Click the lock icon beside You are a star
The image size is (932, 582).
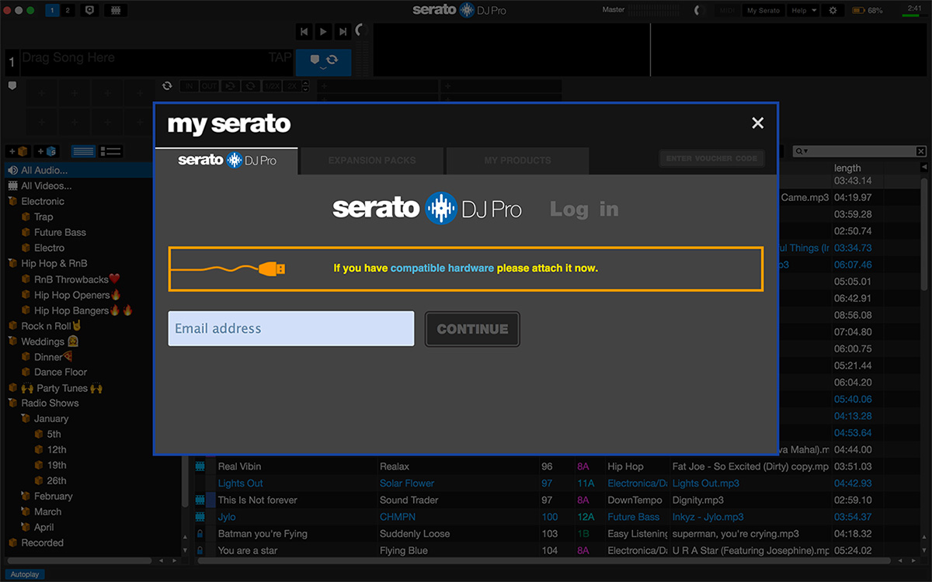[x=200, y=551]
